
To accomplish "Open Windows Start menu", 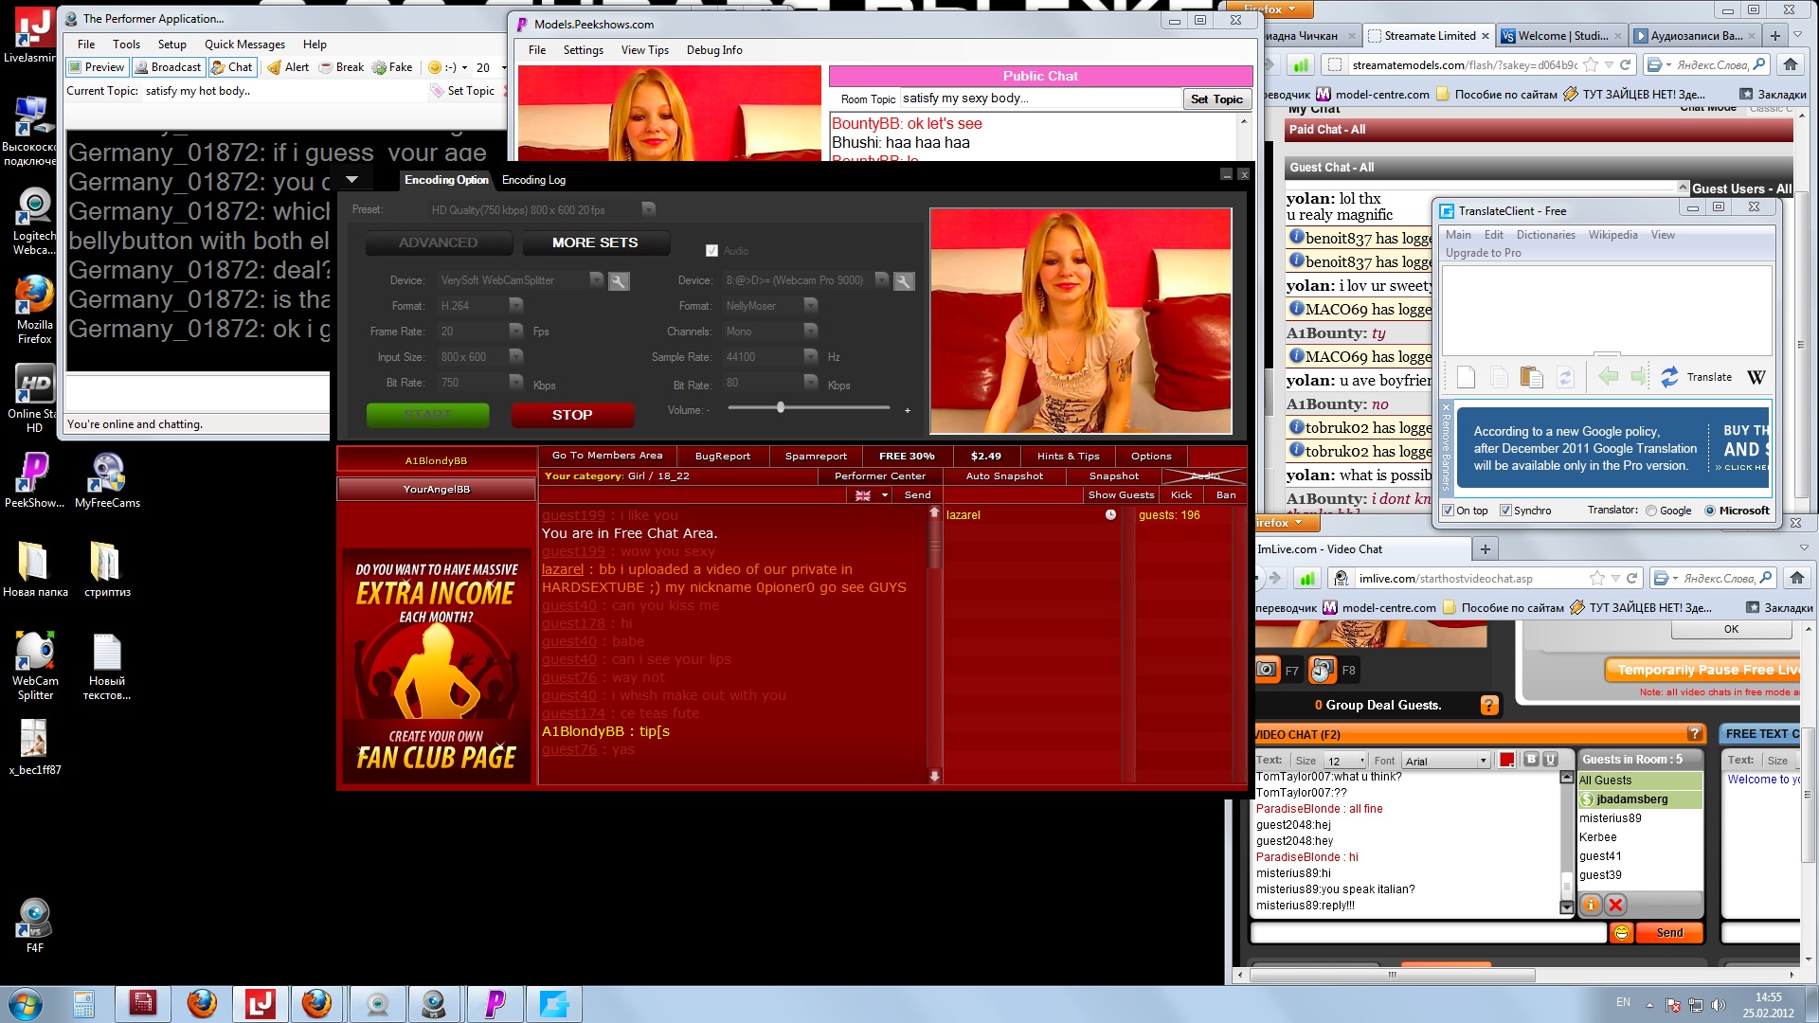I will coord(26,1003).
